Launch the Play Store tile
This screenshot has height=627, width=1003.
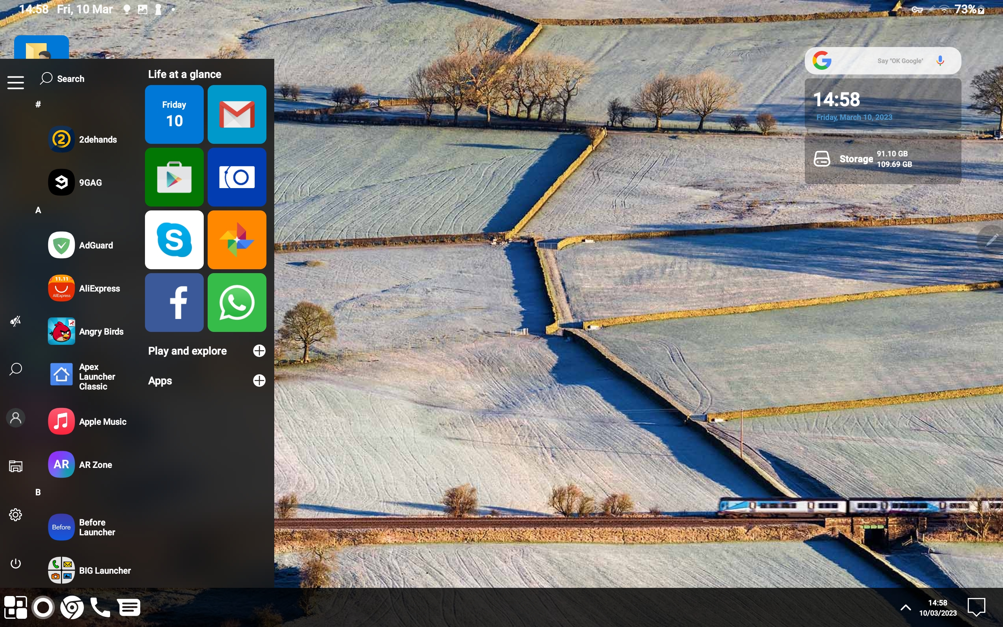pos(174,177)
